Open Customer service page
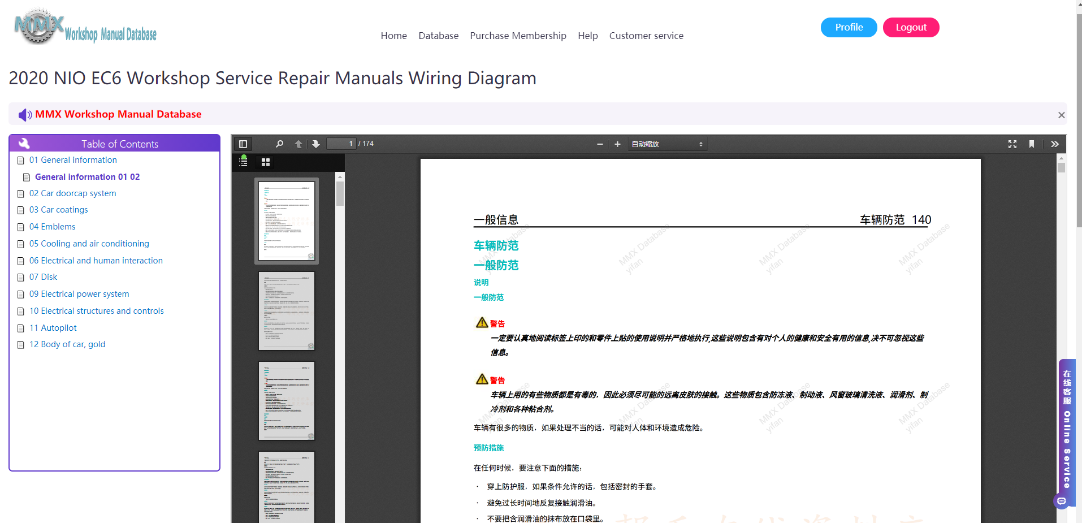This screenshot has height=523, width=1082. pyautogui.click(x=647, y=36)
